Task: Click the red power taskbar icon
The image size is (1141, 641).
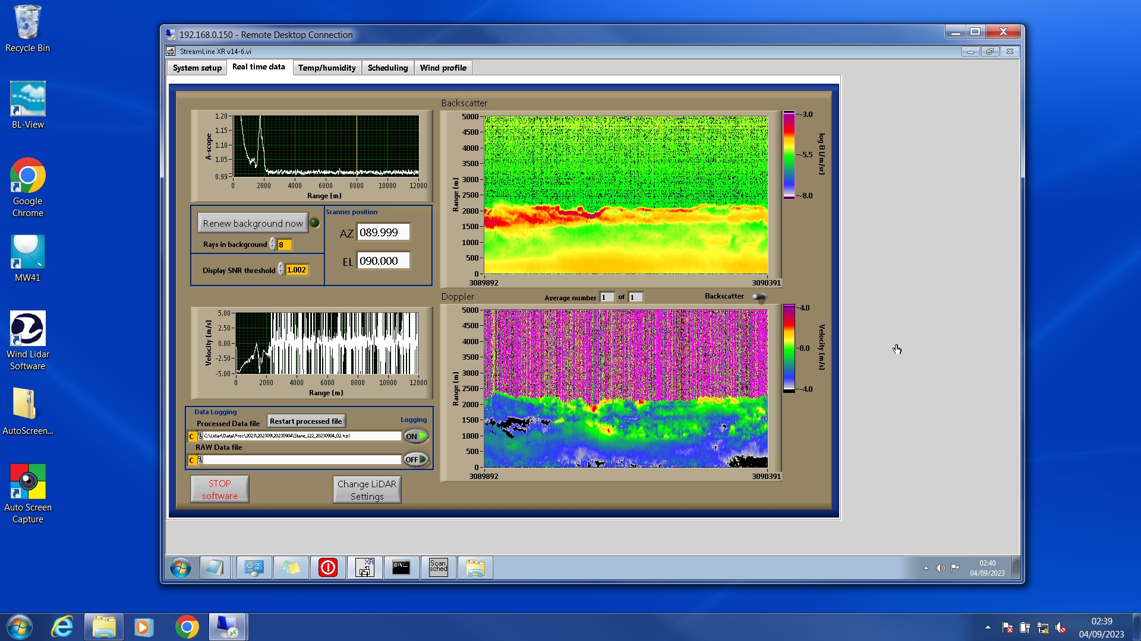Action: [327, 568]
